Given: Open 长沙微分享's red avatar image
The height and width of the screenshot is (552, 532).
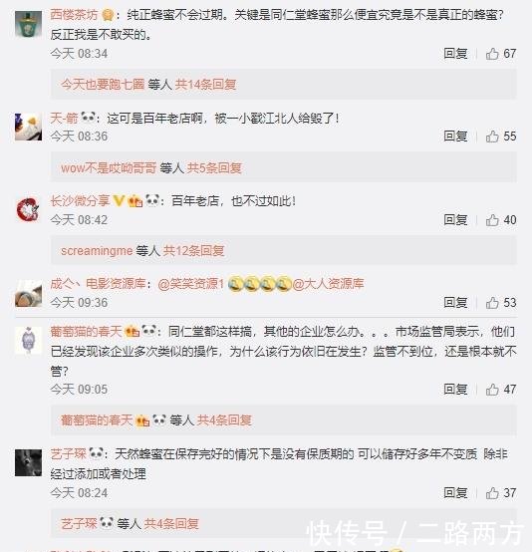Looking at the screenshot, I should pyautogui.click(x=29, y=210).
